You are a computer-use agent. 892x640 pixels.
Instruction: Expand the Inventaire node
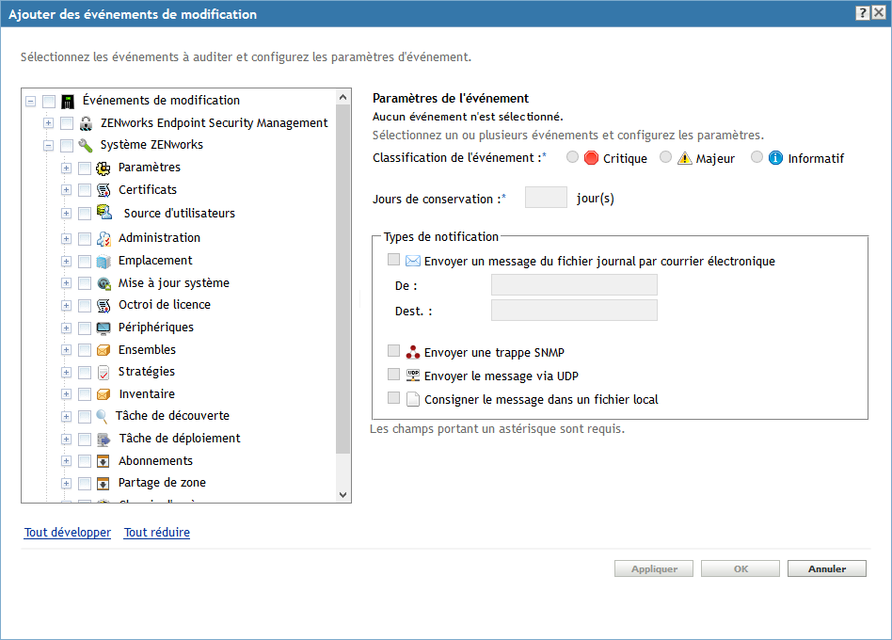(66, 394)
